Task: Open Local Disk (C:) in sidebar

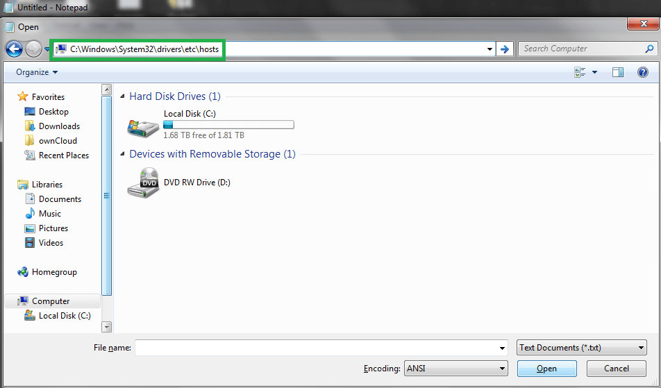Action: (65, 316)
